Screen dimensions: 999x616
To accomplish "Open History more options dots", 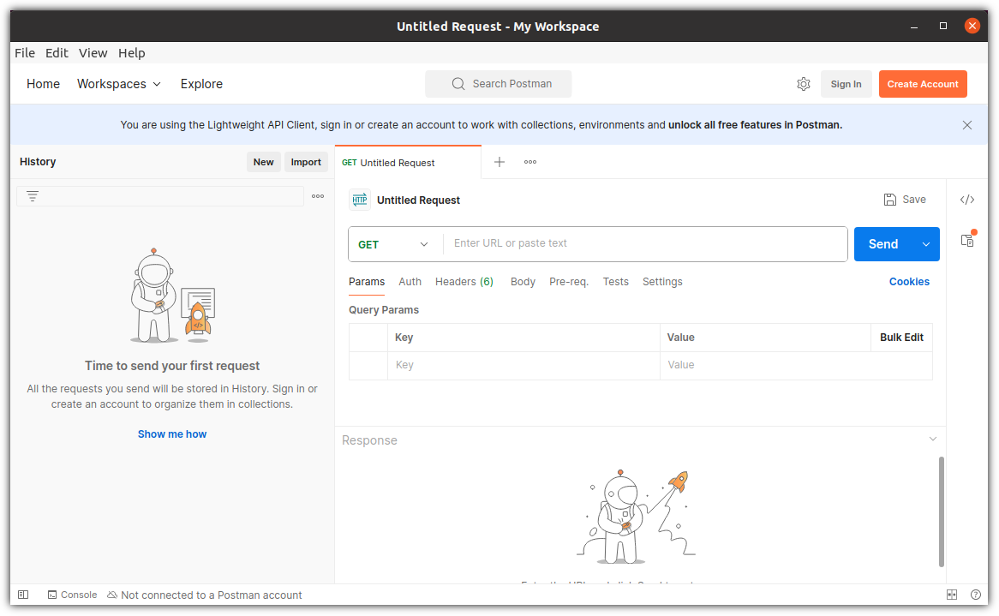I will click(x=318, y=196).
